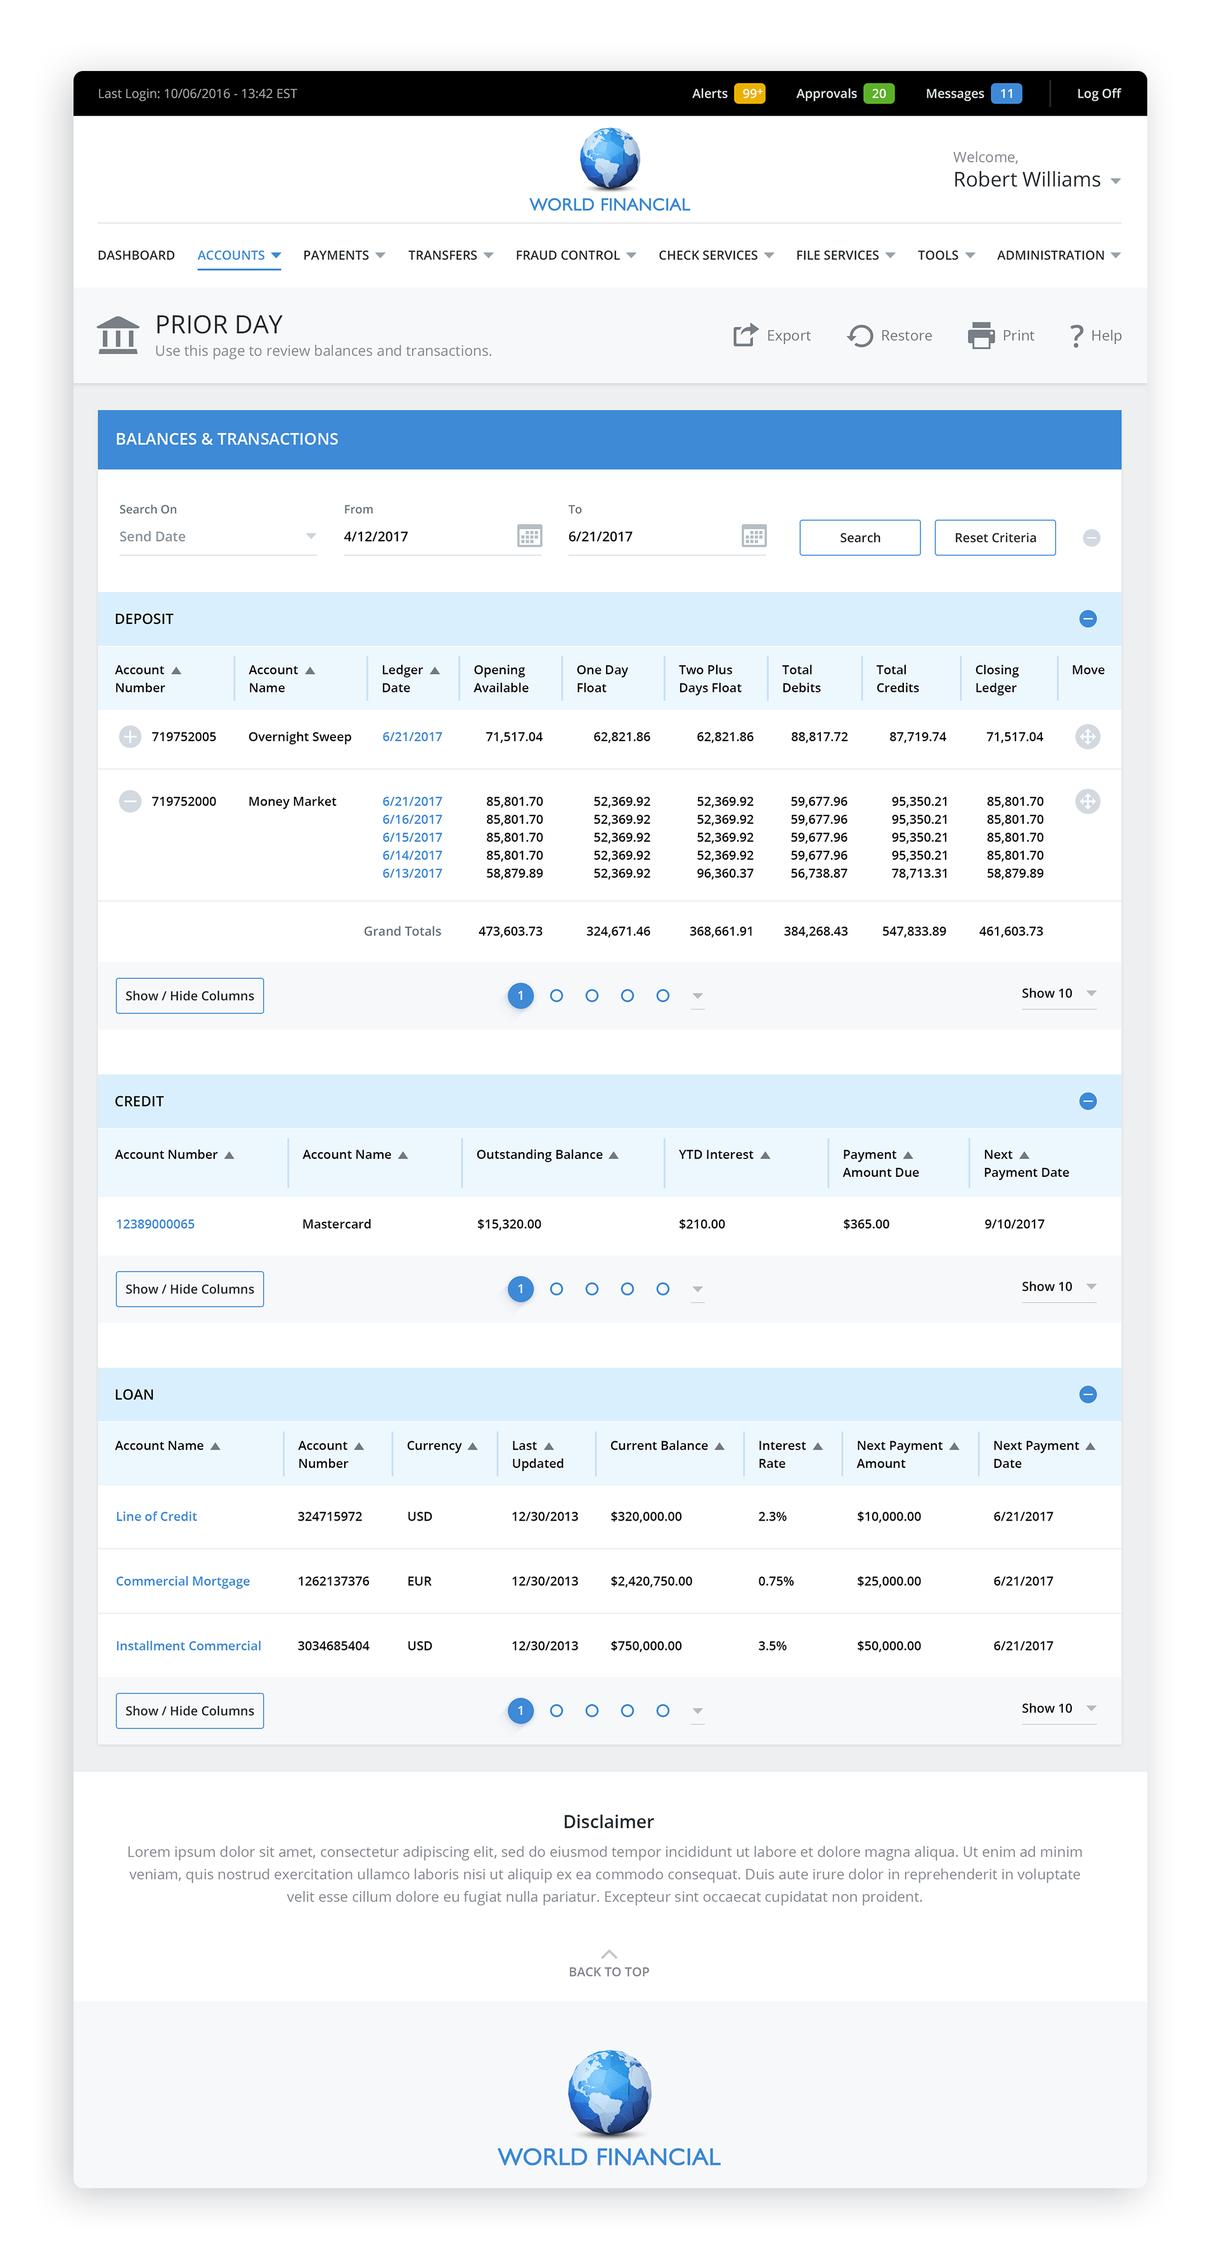Open Money Market ledger date 6/13/2017
This screenshot has height=2263, width=1217.
412,873
